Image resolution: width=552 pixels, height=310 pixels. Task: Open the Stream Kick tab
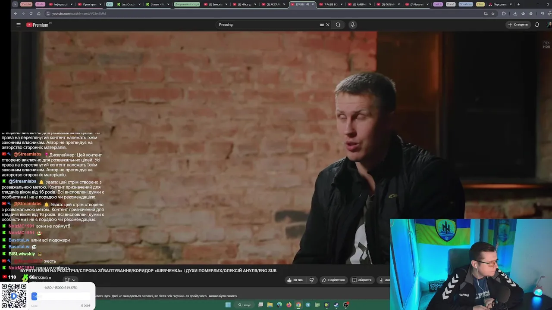[x=157, y=4]
